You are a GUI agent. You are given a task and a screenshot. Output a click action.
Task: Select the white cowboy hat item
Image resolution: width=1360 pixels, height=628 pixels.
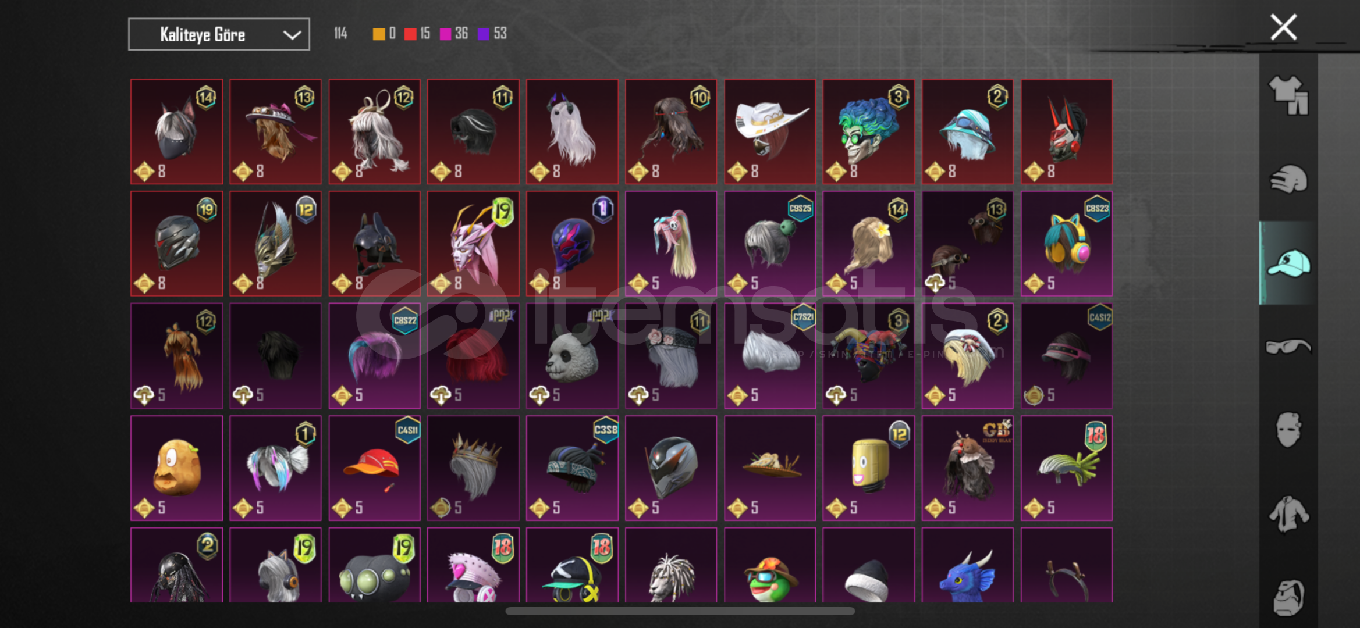770,131
